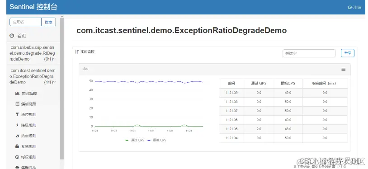The height and width of the screenshot is (169, 368).
Task: Click the sort icon beside 实时监控 heading
Action: tap(77, 52)
